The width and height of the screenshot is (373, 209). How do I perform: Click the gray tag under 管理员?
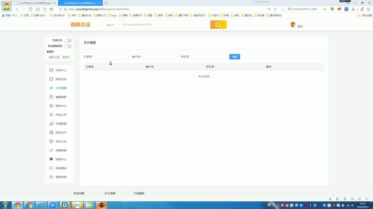[x=54, y=57]
